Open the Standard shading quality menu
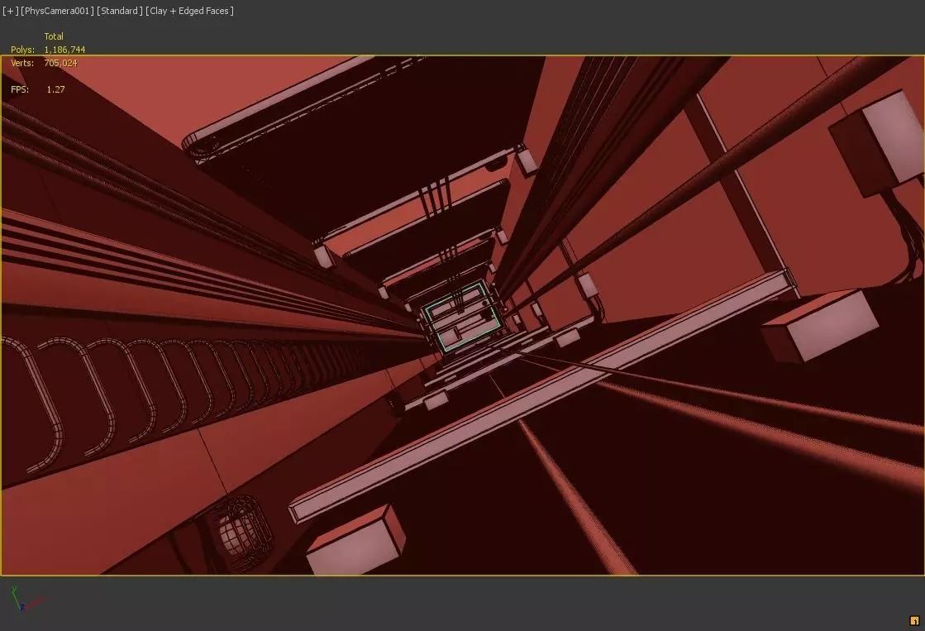Image resolution: width=925 pixels, height=631 pixels. pos(120,11)
